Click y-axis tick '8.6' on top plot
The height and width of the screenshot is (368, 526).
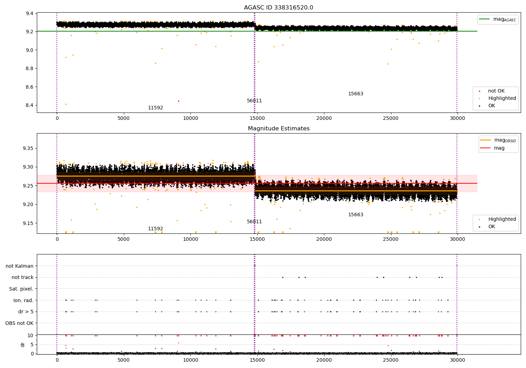pyautogui.click(x=30, y=87)
